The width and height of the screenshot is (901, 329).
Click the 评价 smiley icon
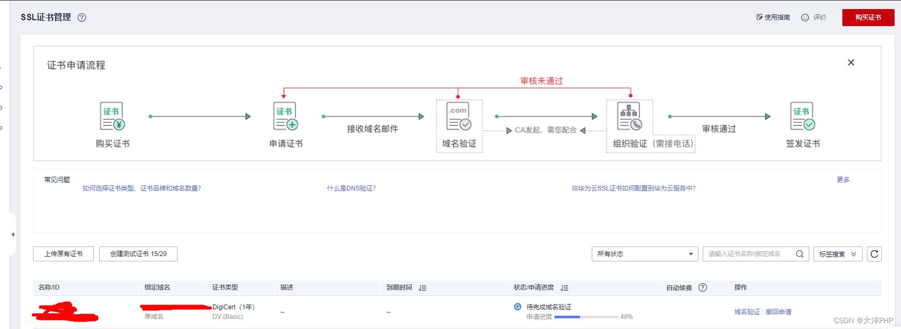click(x=805, y=18)
